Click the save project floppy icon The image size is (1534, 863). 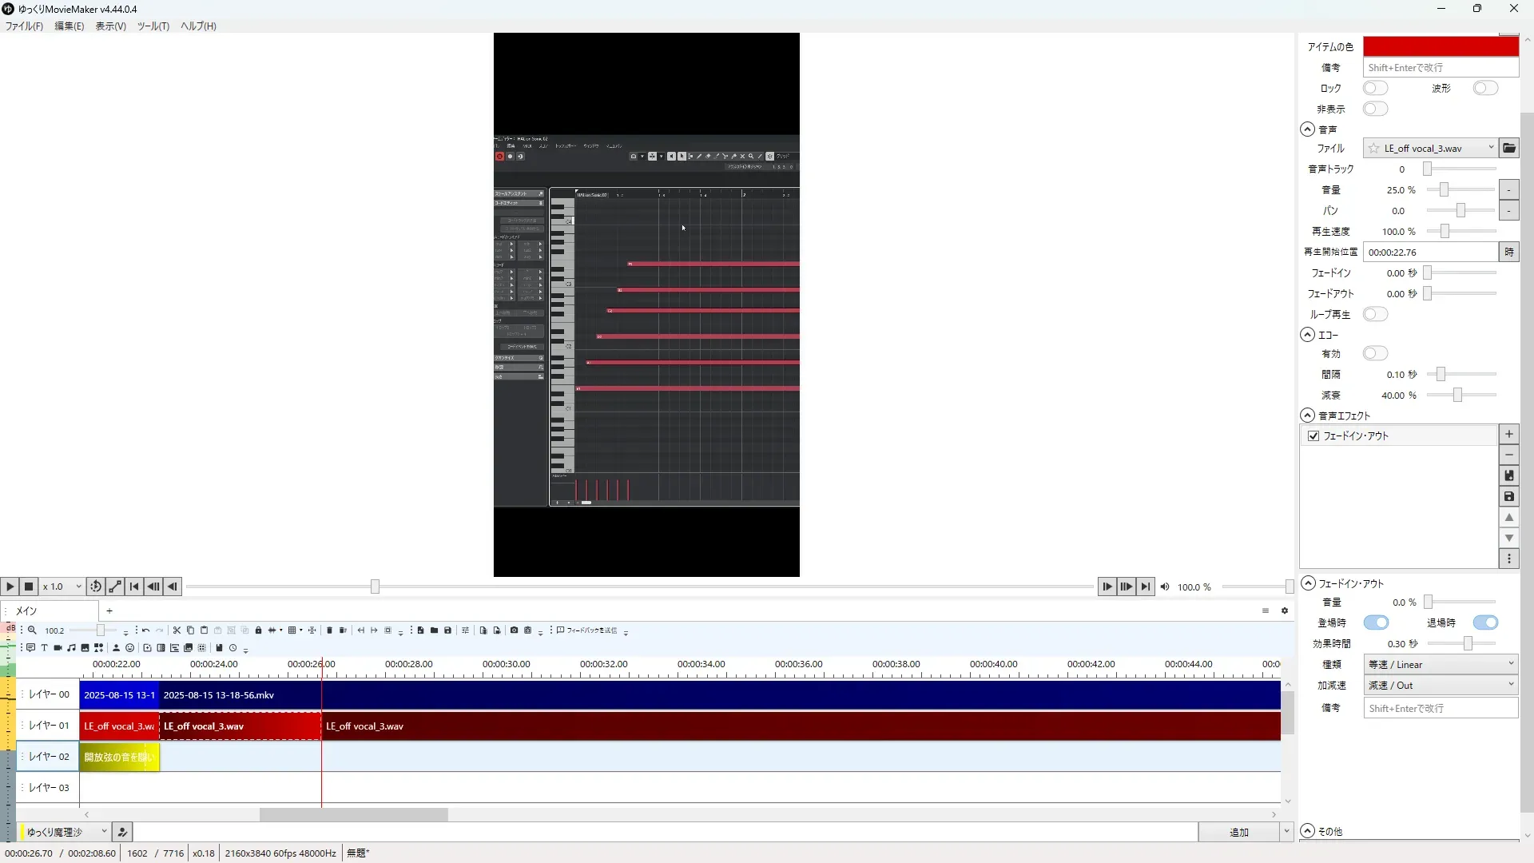[447, 630]
